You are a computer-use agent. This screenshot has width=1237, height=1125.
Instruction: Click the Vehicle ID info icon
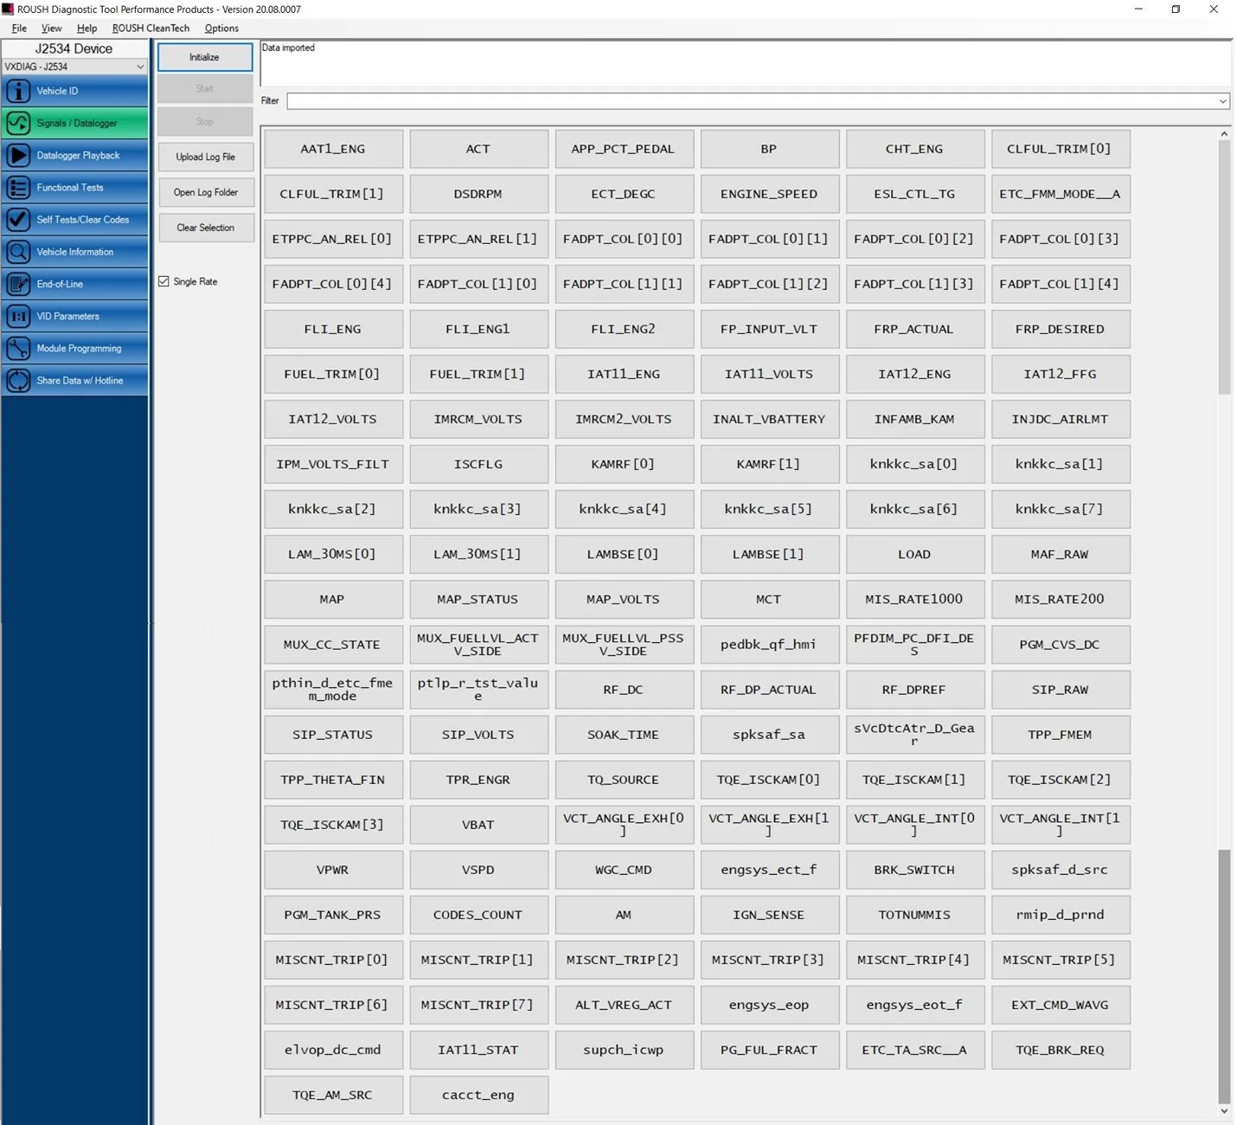tap(17, 90)
